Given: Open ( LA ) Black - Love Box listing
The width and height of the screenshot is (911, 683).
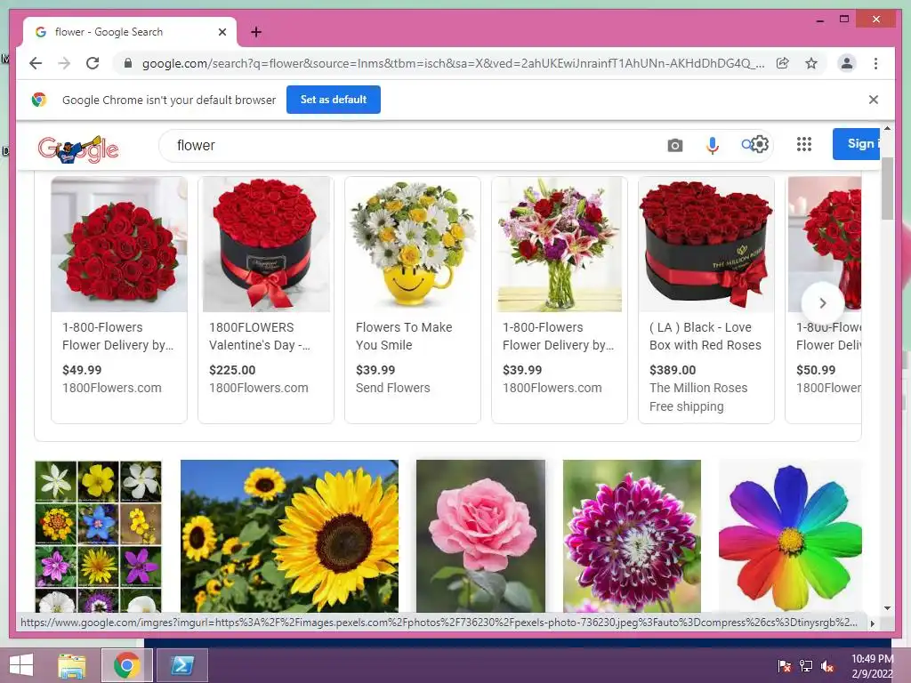Looking at the screenshot, I should tap(705, 300).
